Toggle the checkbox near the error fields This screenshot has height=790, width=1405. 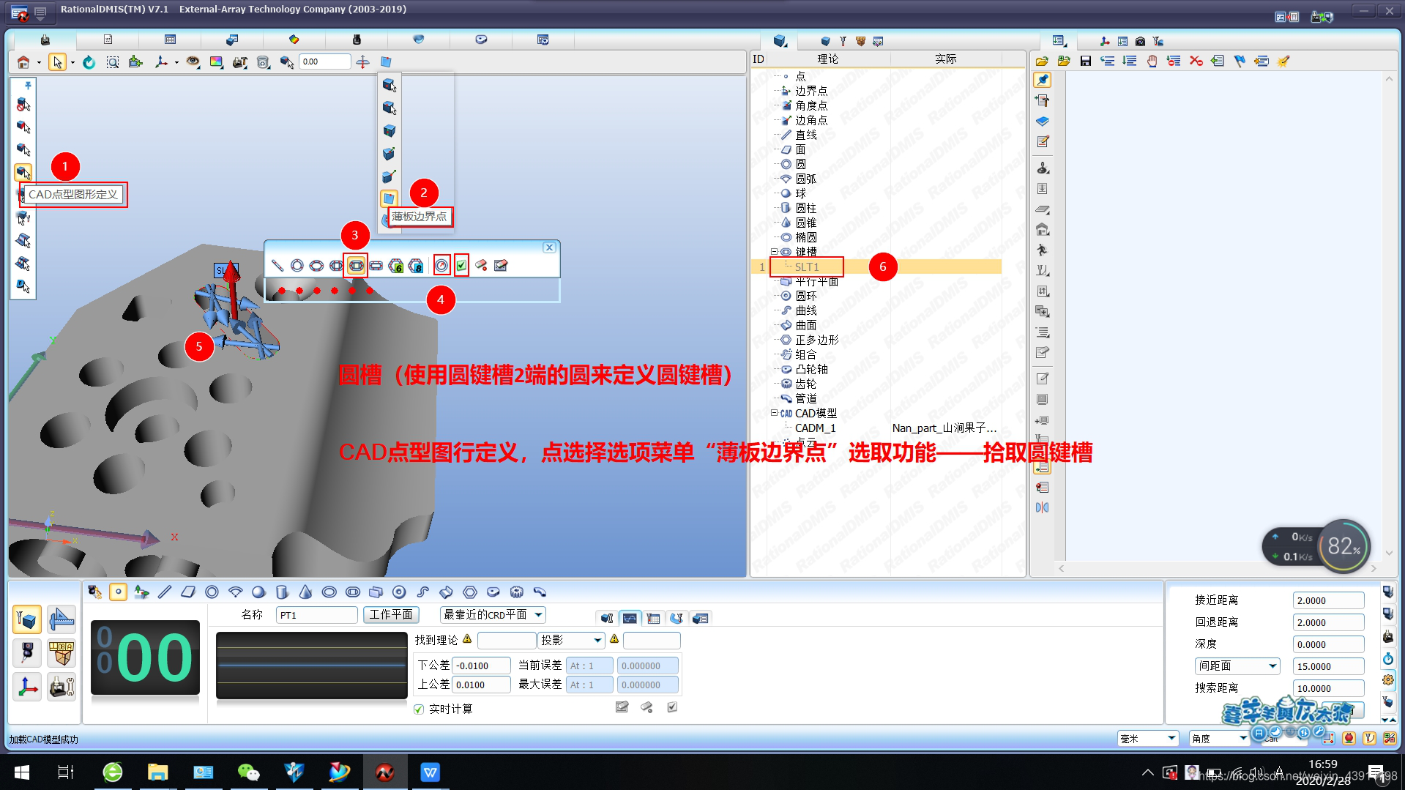672,707
